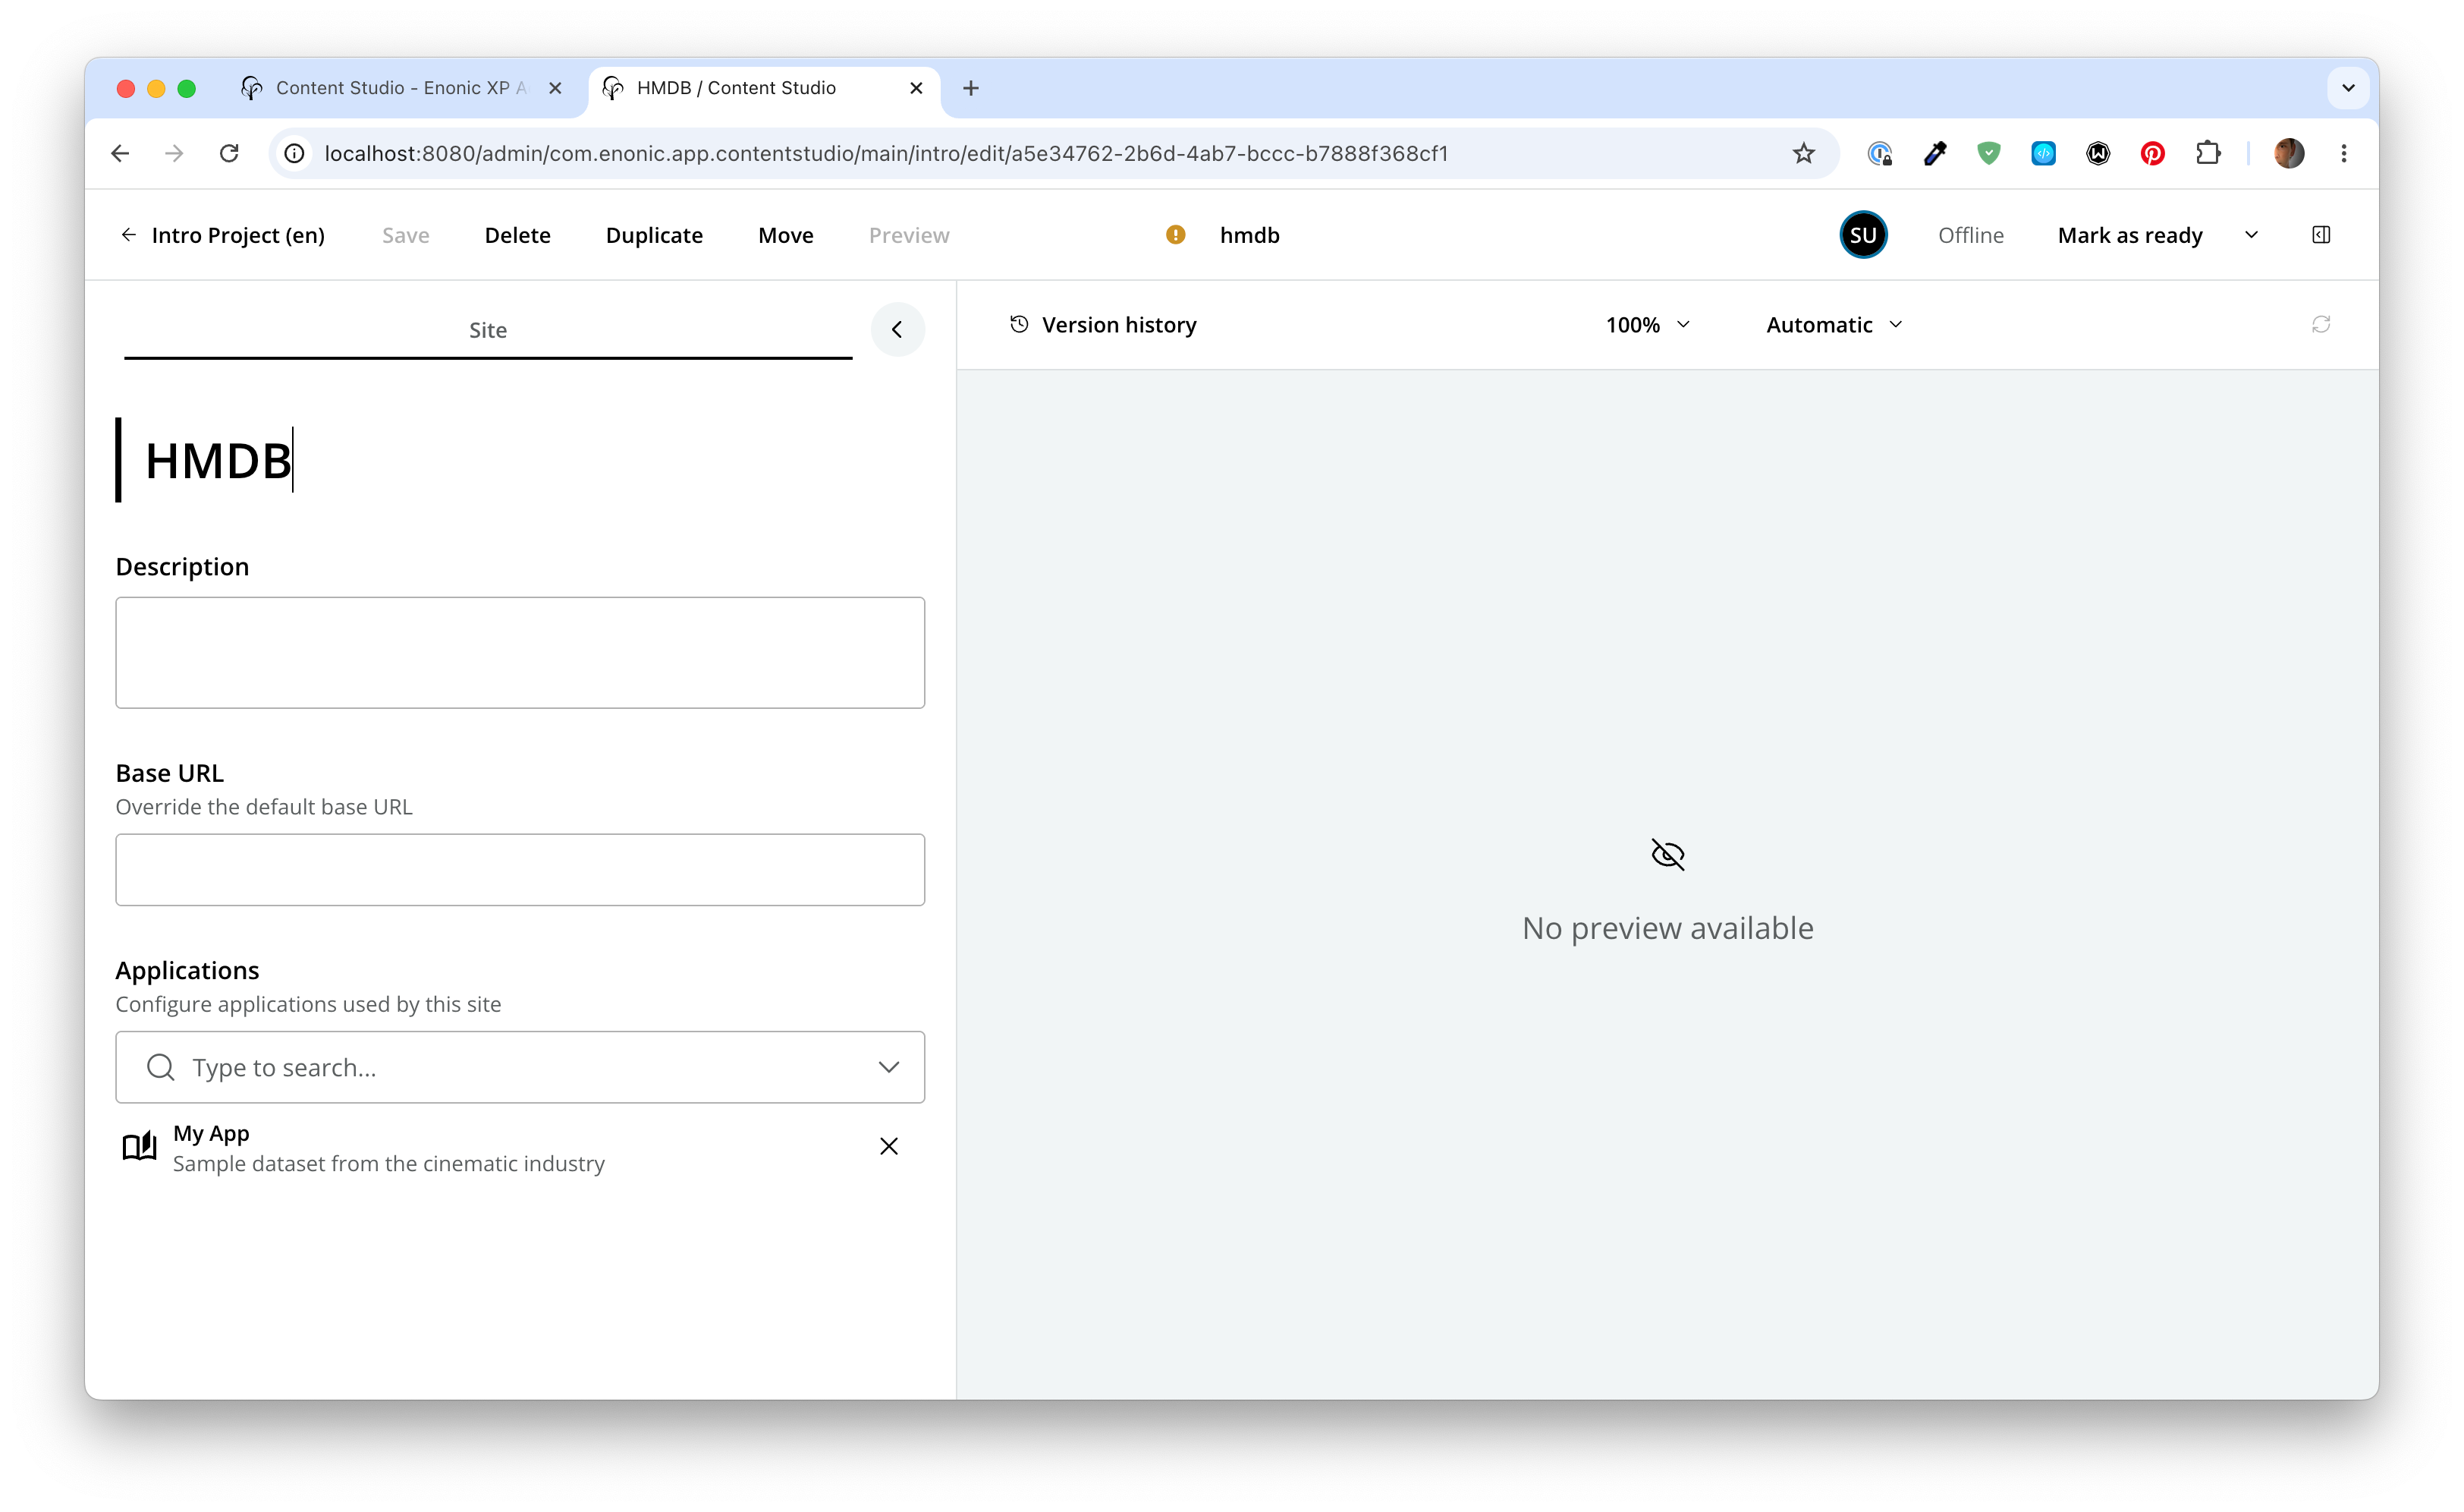Reload the current page
Screen dimensions: 2464x1512
(x=229, y=153)
